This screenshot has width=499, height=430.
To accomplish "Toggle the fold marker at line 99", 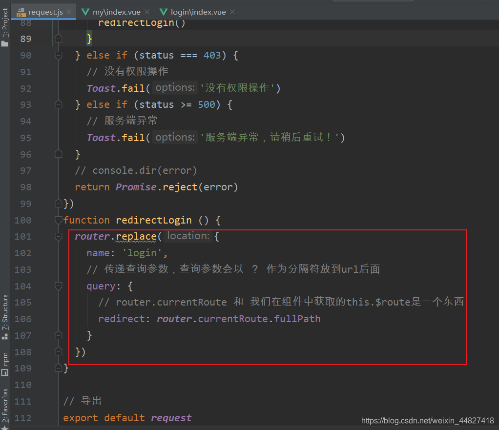I will click(58, 203).
